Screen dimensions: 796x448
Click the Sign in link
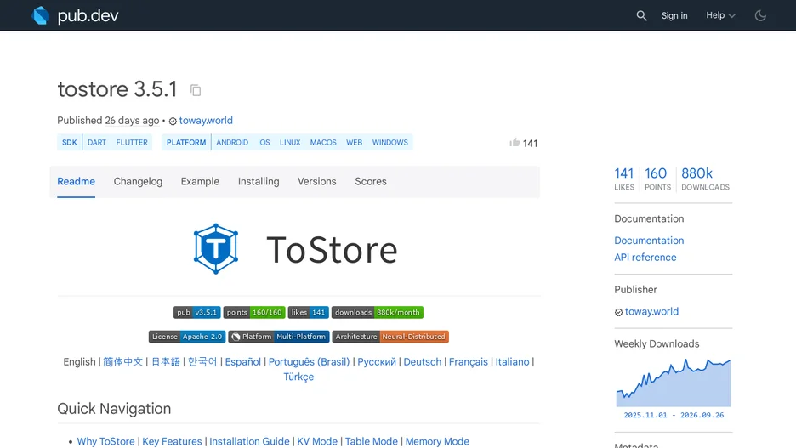tap(674, 16)
